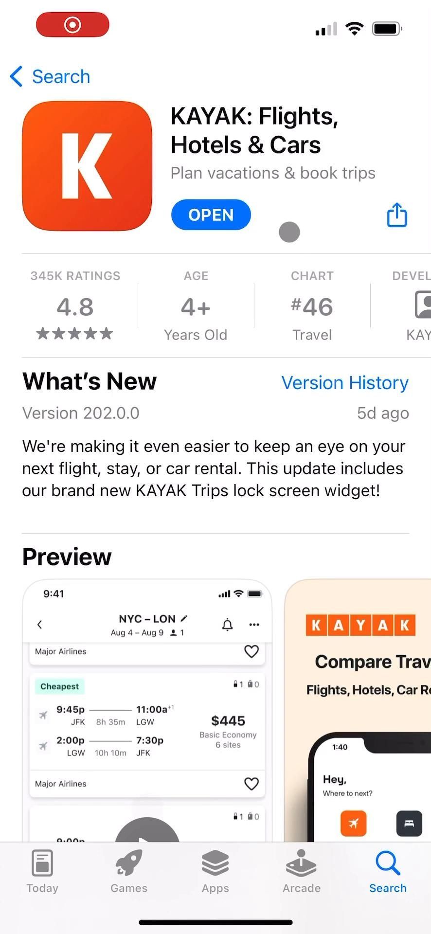Viewport: 431px width, 934px height.
Task: Tap the bell alert icon in preview
Action: (x=227, y=625)
